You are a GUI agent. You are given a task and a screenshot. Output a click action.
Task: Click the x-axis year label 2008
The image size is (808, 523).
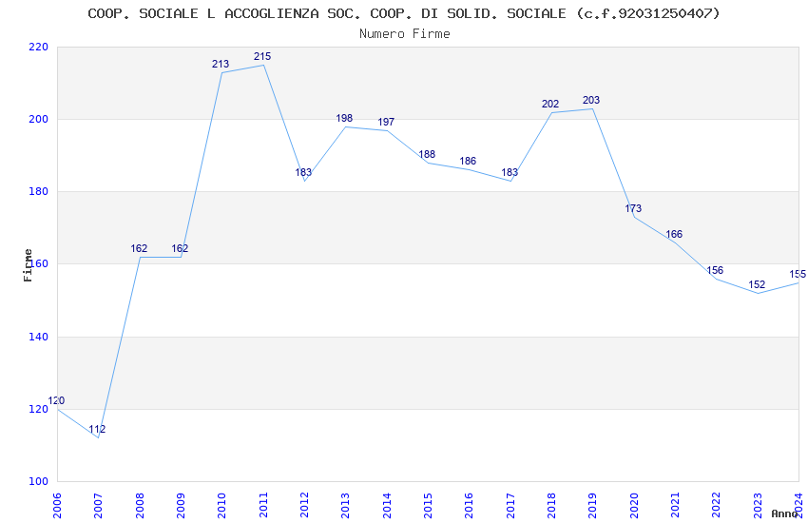click(x=140, y=506)
